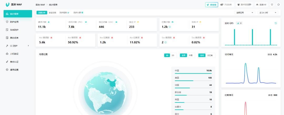Screen dimensions: 284x115
Task: Click the logout icon at top right
Action: [x=278, y=5]
